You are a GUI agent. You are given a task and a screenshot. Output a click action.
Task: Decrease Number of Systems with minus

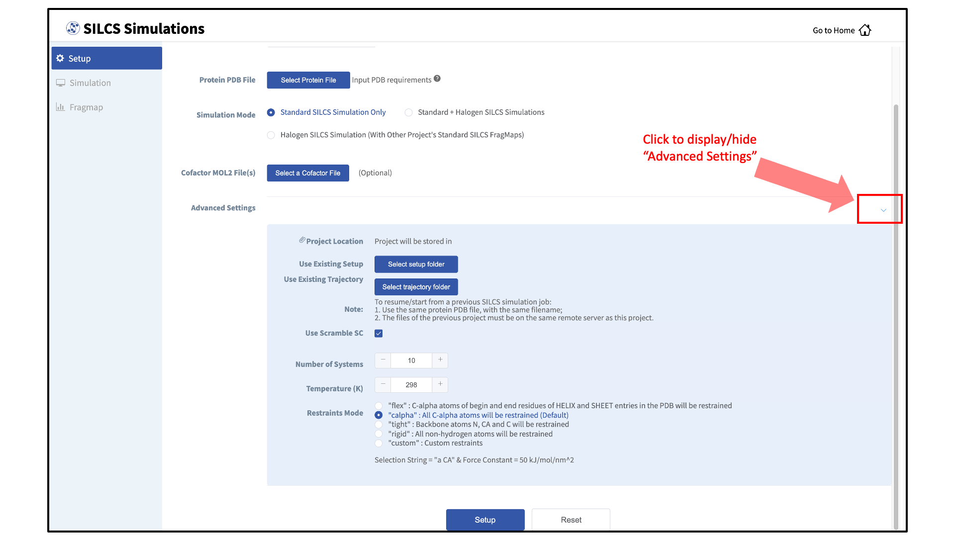(x=383, y=360)
